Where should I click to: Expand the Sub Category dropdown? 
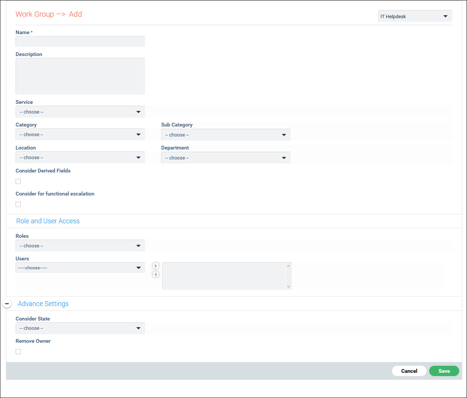226,135
